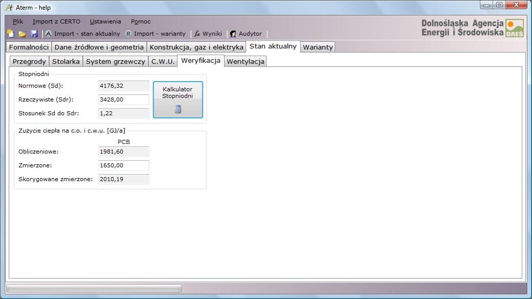Open the System grzewczy sub-tab
This screenshot has height=299, width=532.
(115, 61)
